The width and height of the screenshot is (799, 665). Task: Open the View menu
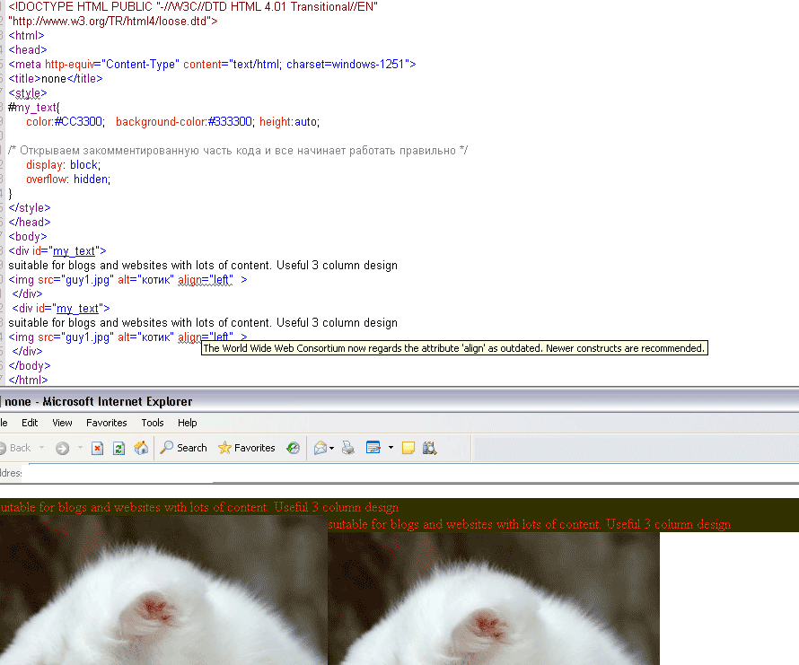62,423
